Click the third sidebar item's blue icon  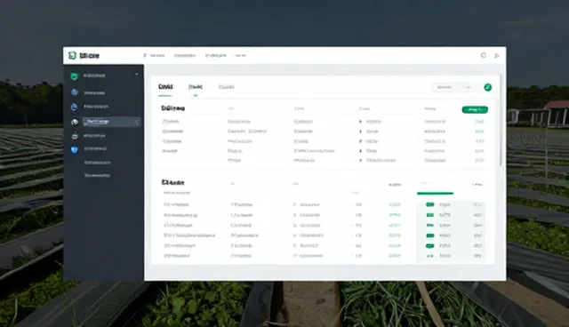[74, 107]
